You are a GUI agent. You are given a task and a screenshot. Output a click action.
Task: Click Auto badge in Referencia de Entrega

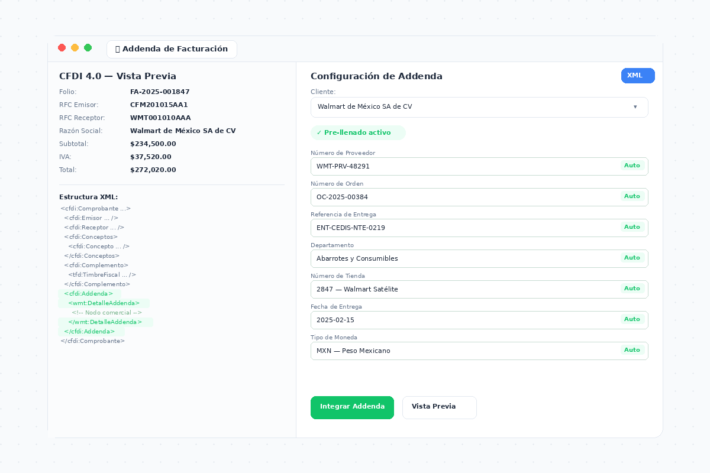pos(632,227)
